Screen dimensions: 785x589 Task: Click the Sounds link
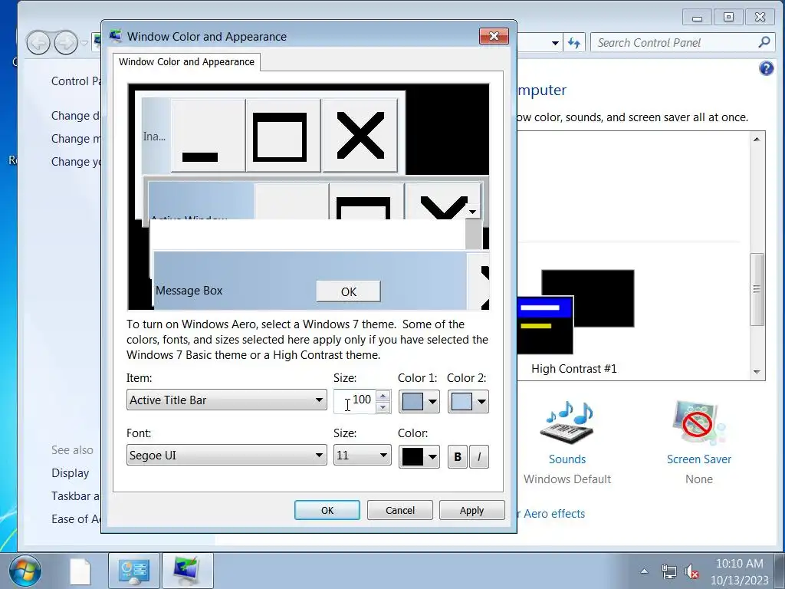[567, 459]
